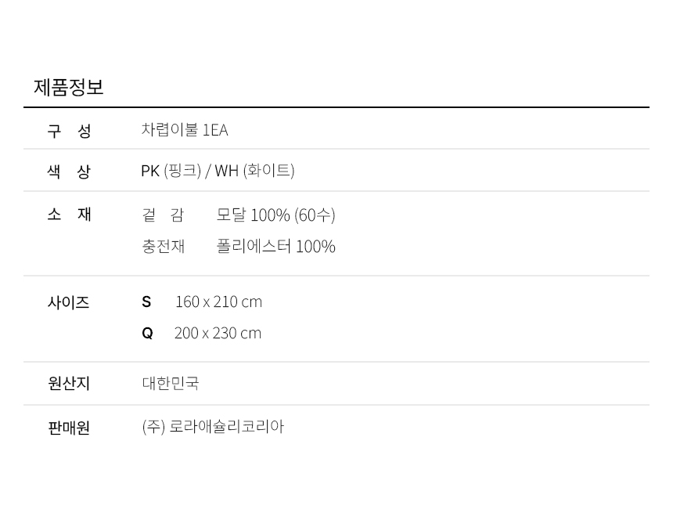Click the 사이즈 row label
This screenshot has height=513, width=673.
pos(69,302)
